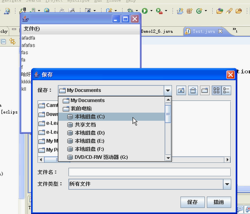Click the Open Task folder icon
Screen dimensions: 250x214
(x=238, y=11)
